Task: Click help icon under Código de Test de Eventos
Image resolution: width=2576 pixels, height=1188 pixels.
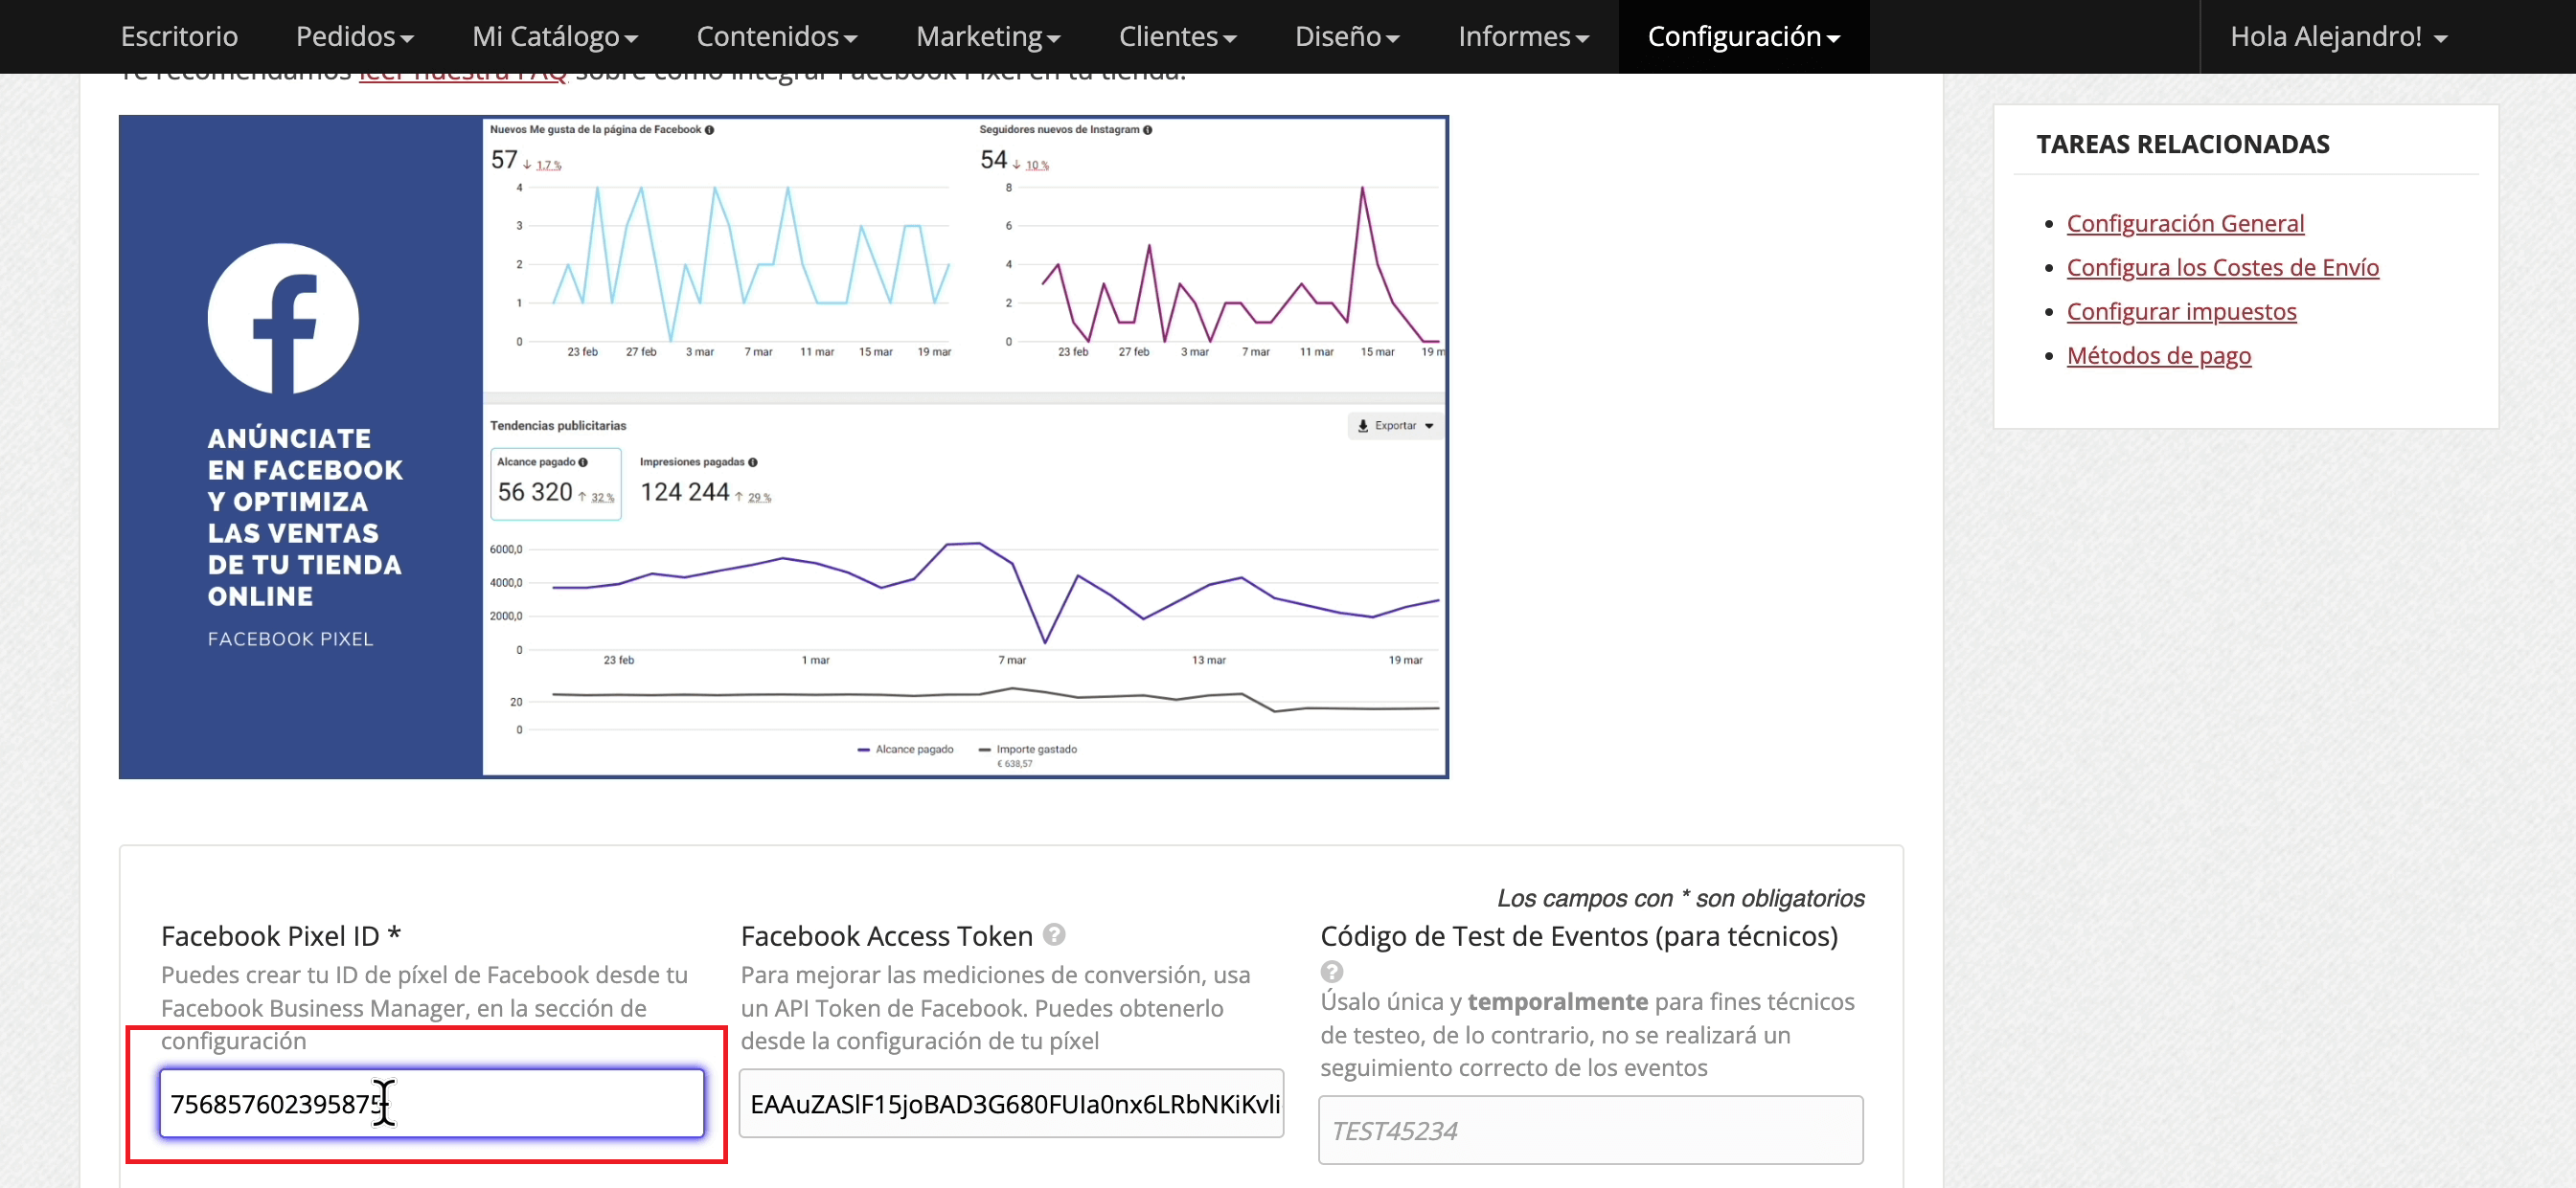Action: (1331, 972)
